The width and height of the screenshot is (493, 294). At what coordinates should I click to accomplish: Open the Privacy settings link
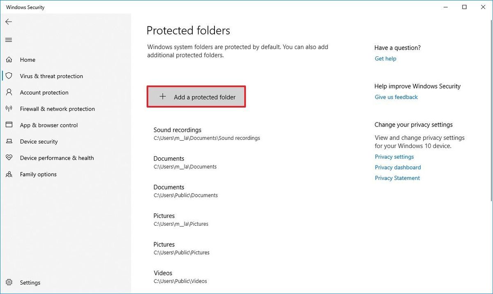coord(394,157)
